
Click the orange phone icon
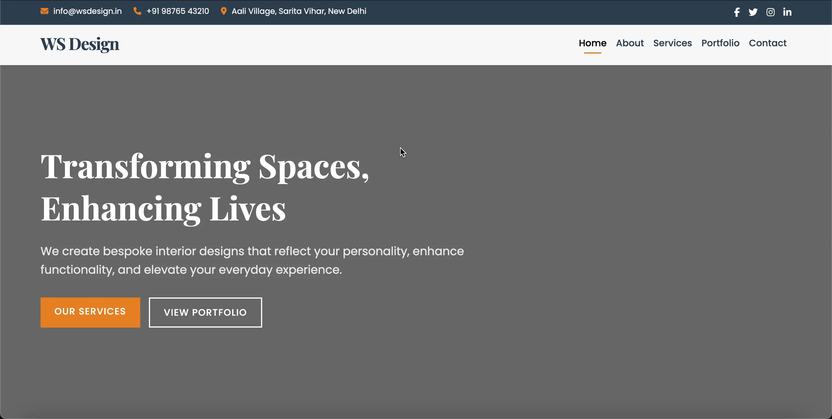(137, 11)
